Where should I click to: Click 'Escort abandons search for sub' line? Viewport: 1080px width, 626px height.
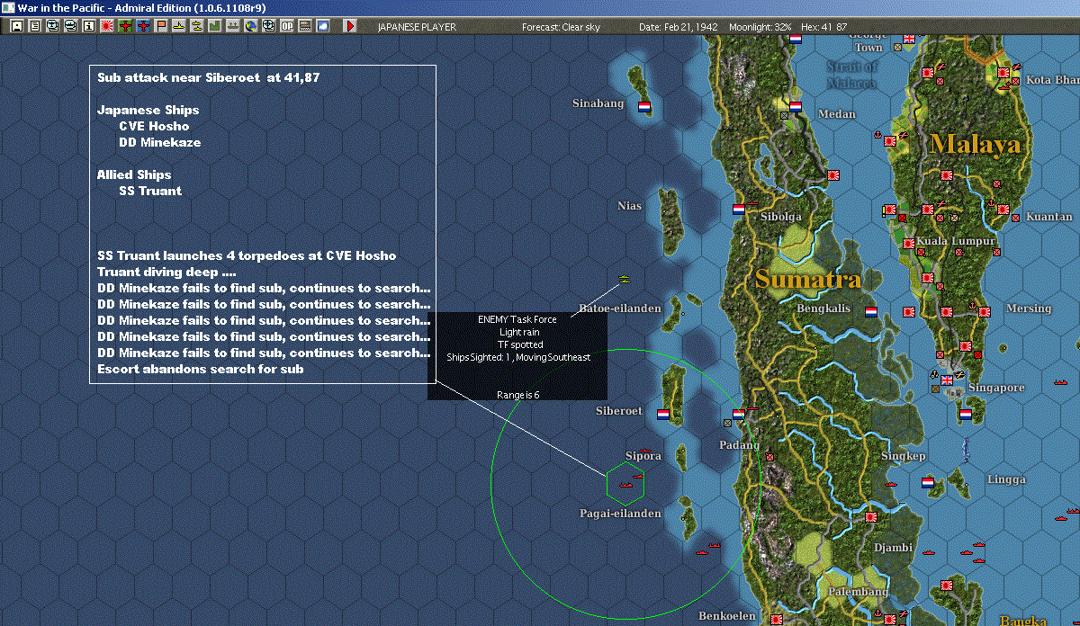coord(201,369)
